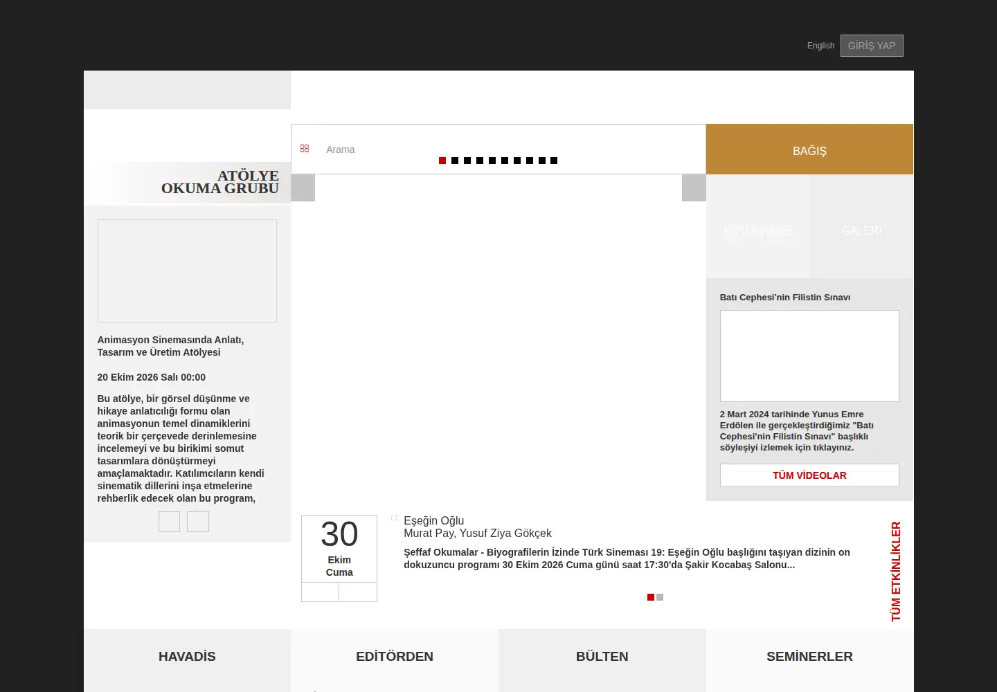Open the SEMİNERLER section tab
The height and width of the screenshot is (692, 997).
[x=809, y=657]
